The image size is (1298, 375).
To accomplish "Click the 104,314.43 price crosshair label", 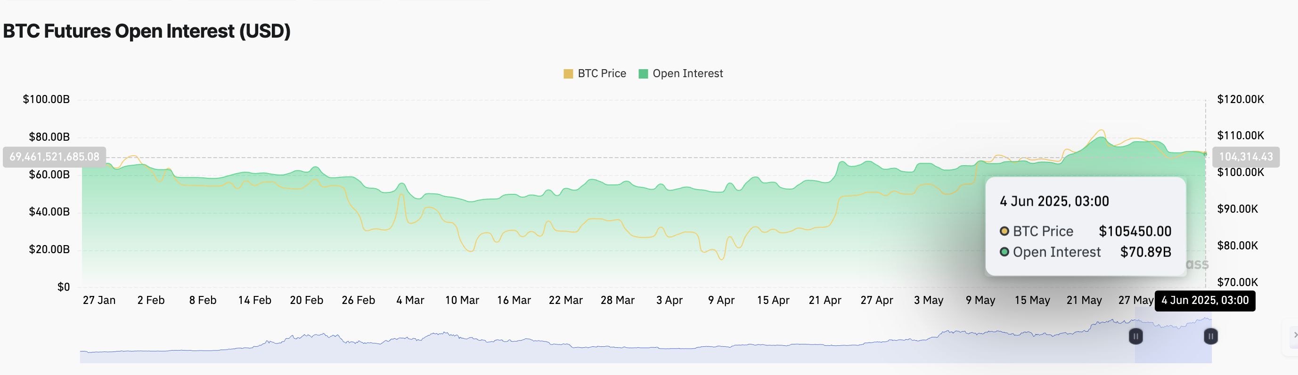I will [1246, 157].
